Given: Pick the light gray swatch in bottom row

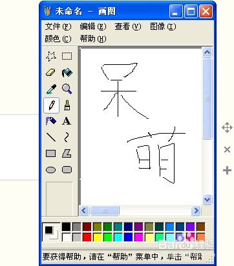Looking at the screenshot, I should 76,237.
